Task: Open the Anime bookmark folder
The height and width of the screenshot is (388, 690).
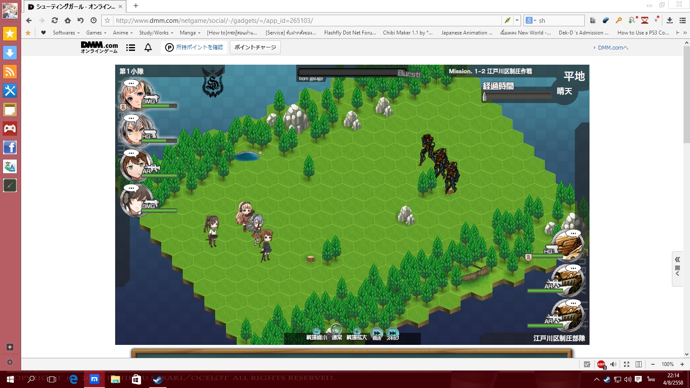Action: coord(123,33)
